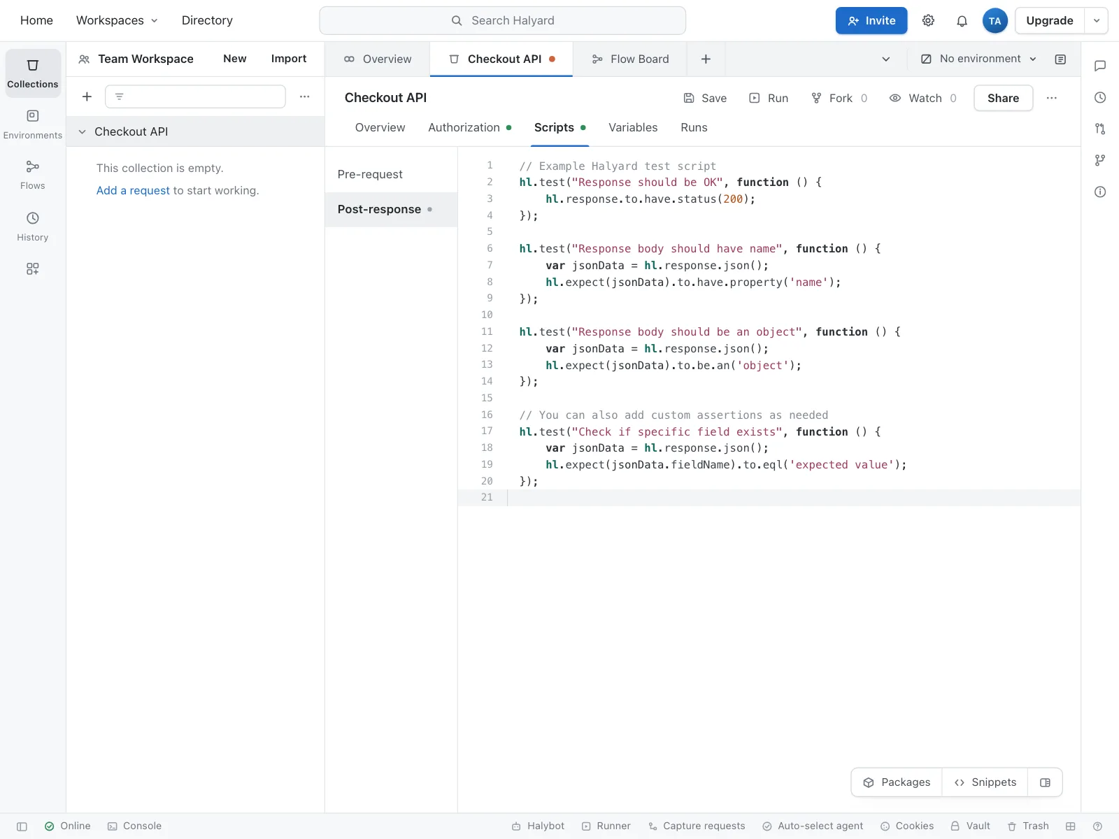The image size is (1119, 839).
Task: Click the configure sidebar apps icon
Action: click(x=33, y=268)
